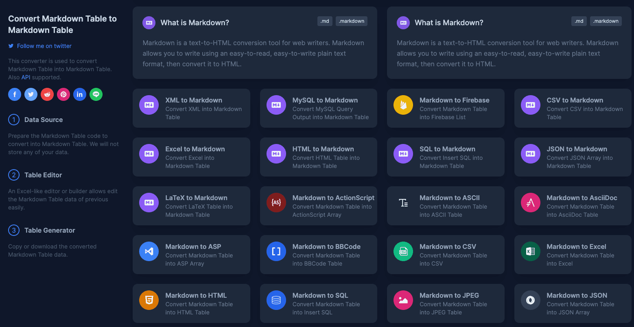
Task: Click the Twitter share icon
Action: pos(31,94)
